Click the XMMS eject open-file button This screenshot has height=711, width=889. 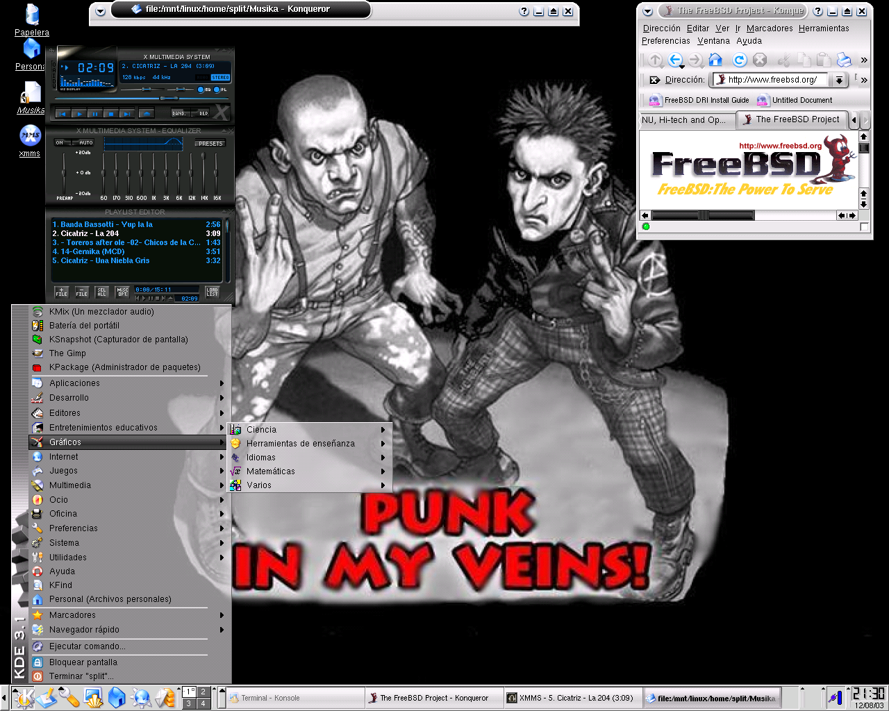point(146,113)
